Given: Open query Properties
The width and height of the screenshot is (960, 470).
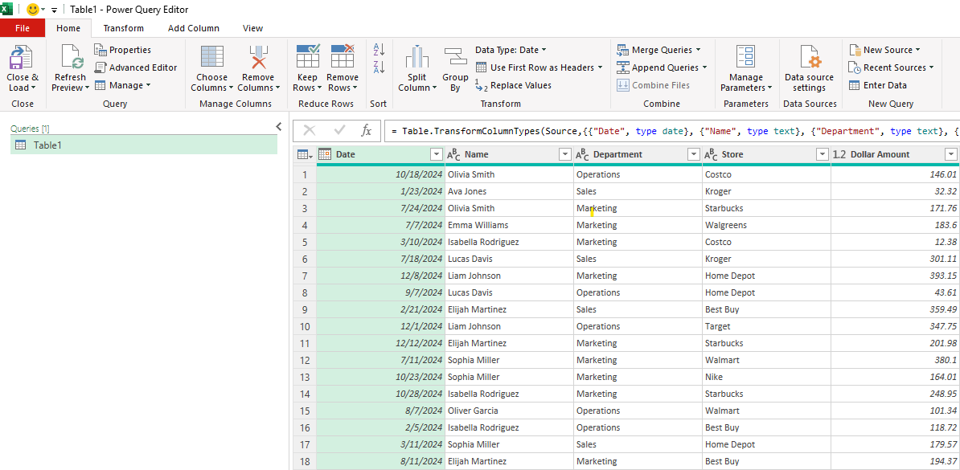Looking at the screenshot, I should [122, 50].
